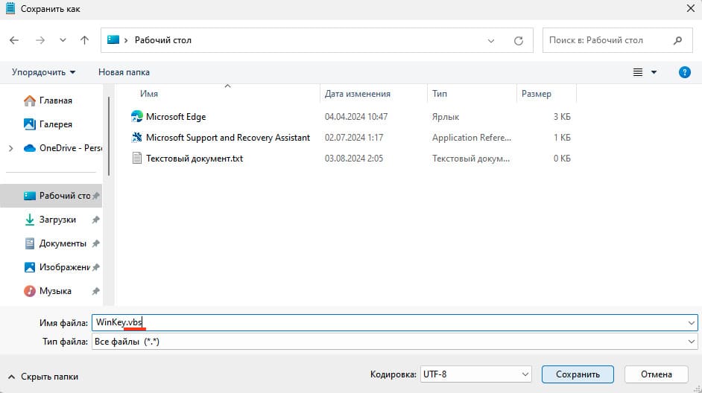
Task: Open Галерея in the sidebar
Action: click(x=55, y=124)
